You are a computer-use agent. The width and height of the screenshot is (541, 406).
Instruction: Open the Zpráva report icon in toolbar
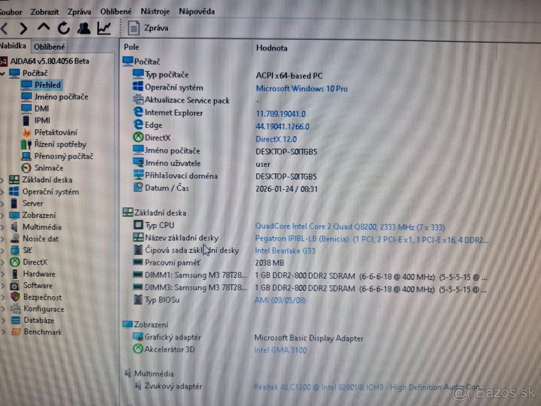[x=134, y=28]
